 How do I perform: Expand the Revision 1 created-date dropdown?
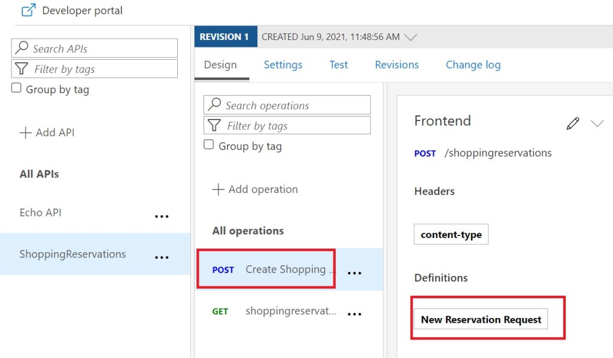410,37
